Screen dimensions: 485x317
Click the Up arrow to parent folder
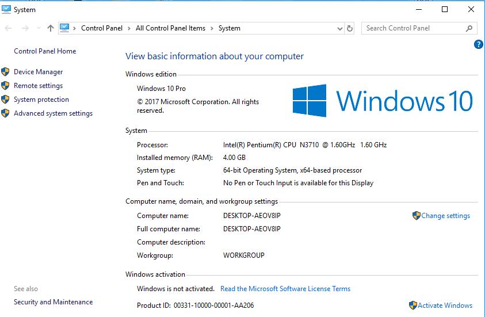(x=51, y=28)
